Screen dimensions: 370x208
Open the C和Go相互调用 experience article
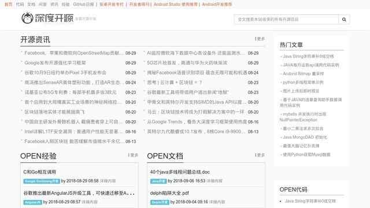[x=40, y=172]
